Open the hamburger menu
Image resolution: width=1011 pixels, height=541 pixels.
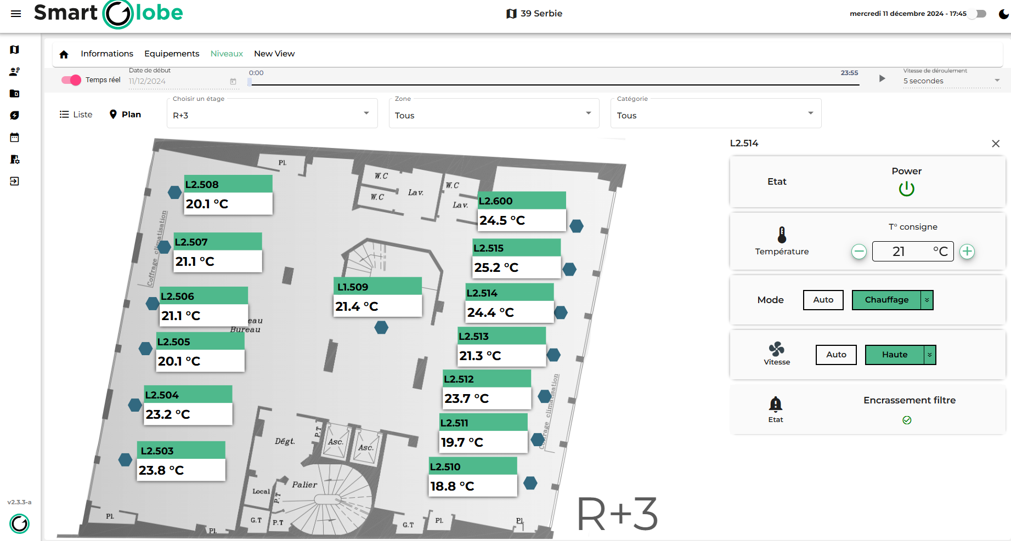(16, 14)
